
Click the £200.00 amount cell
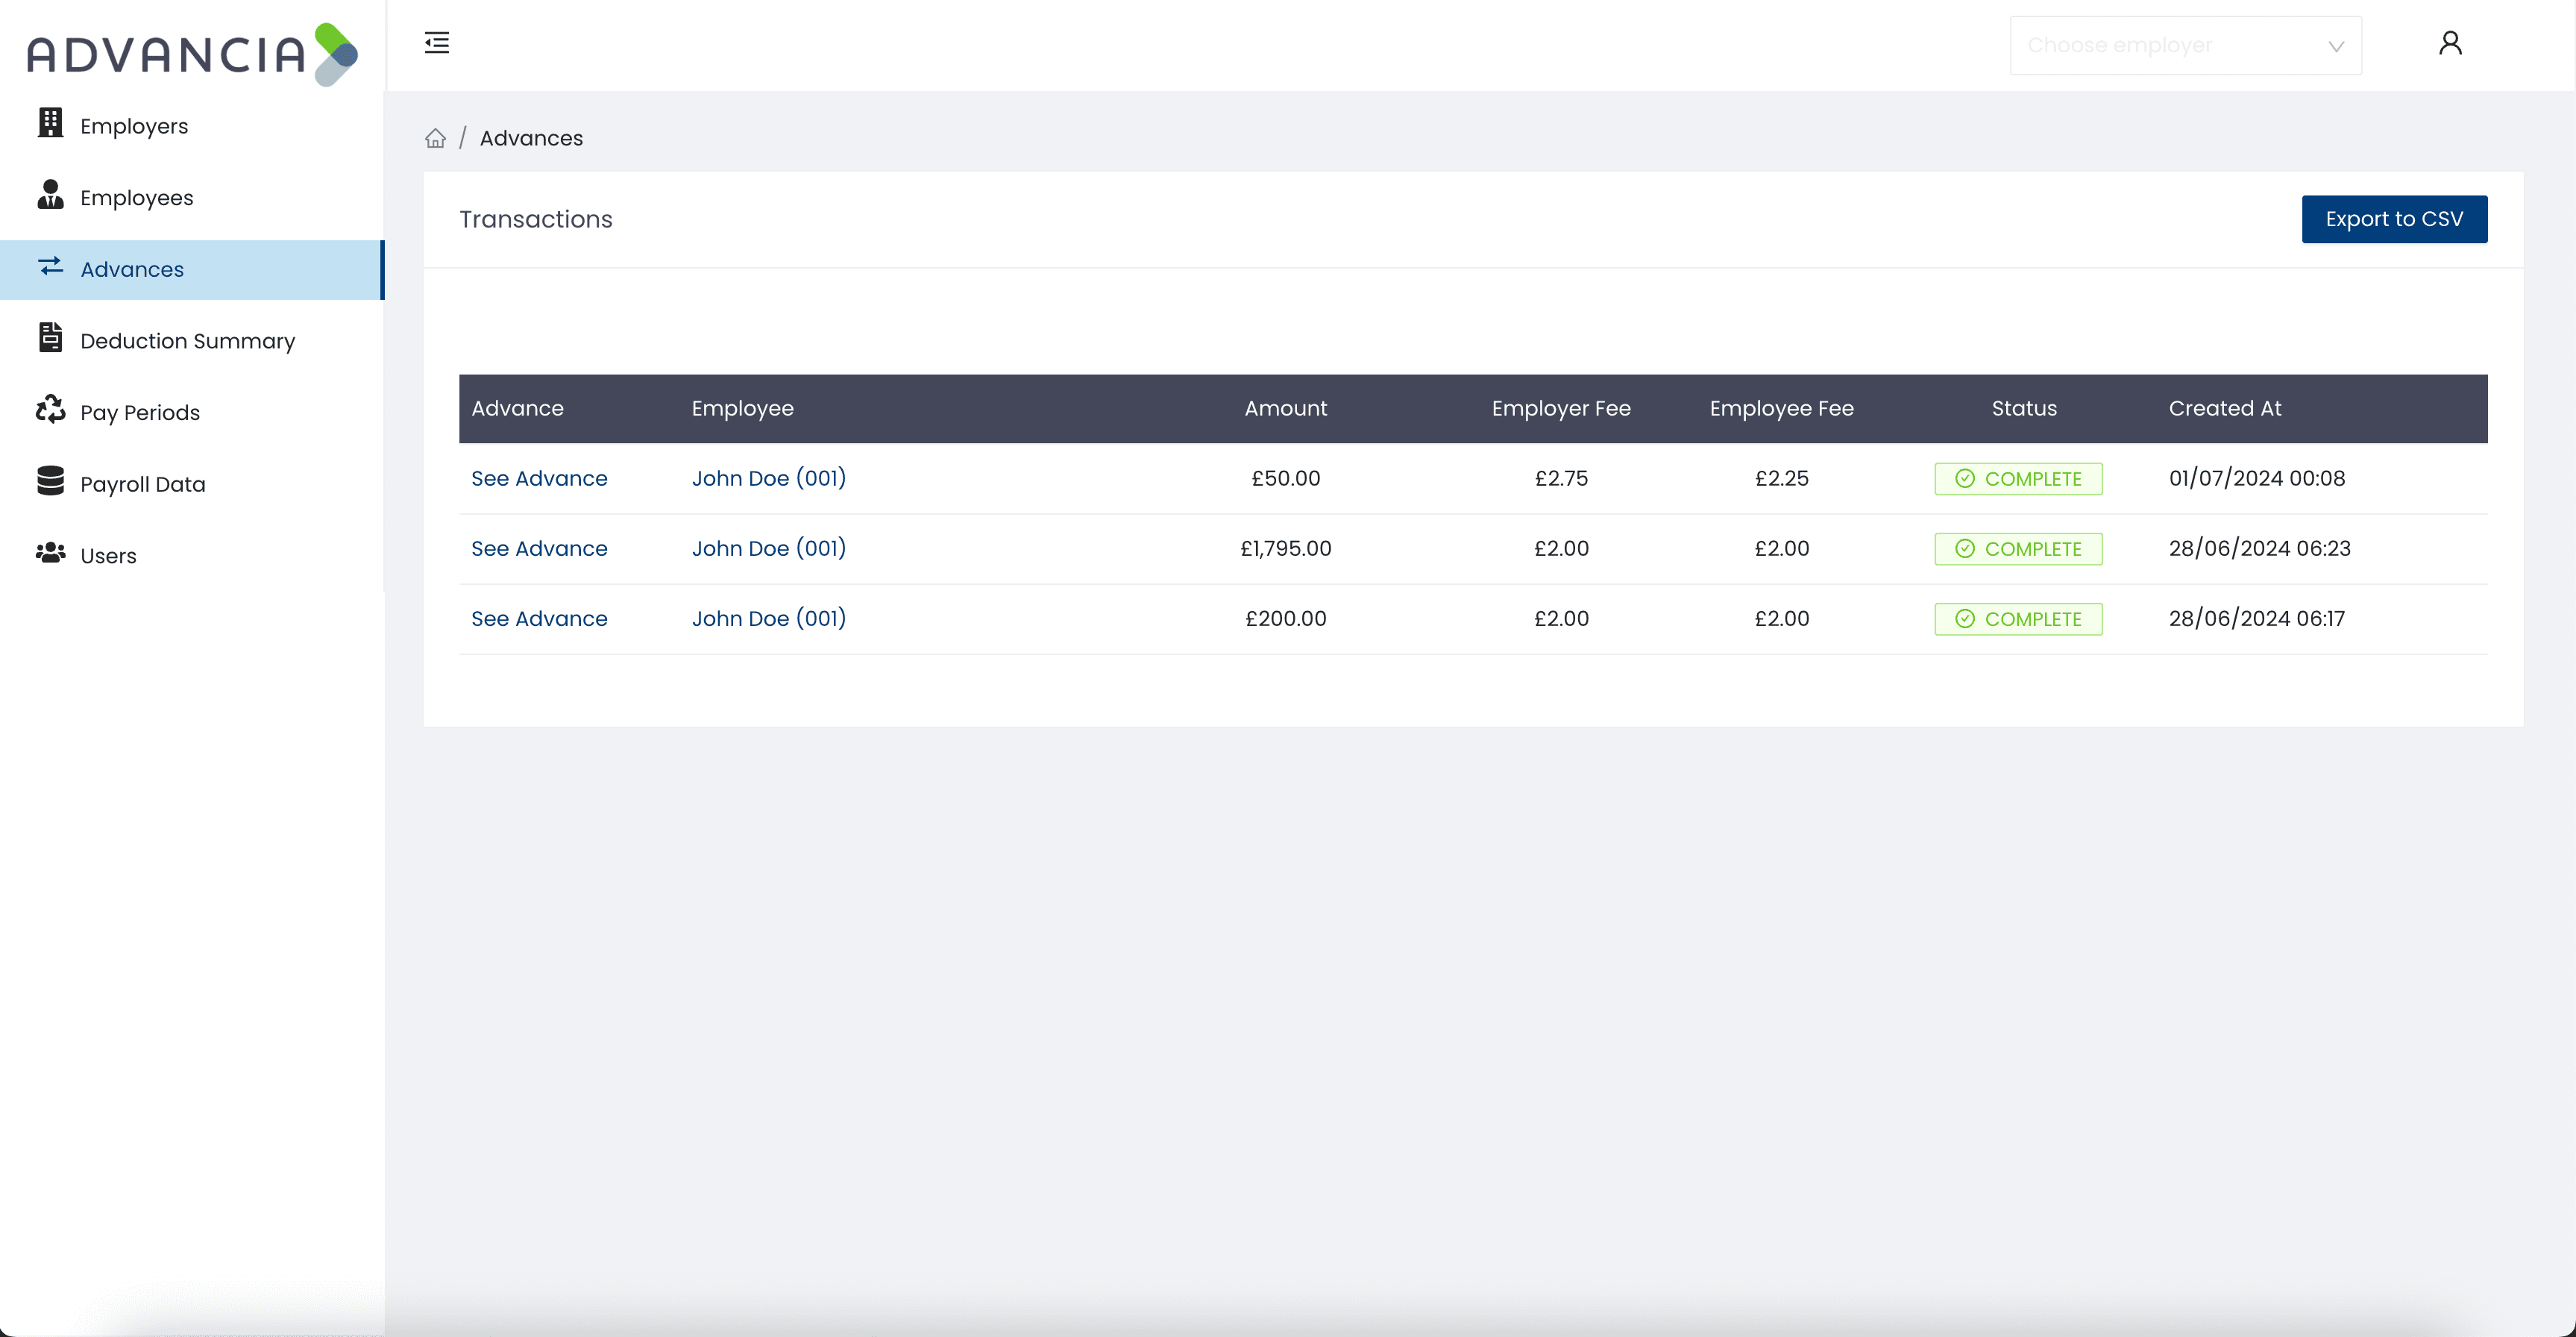1286,619
